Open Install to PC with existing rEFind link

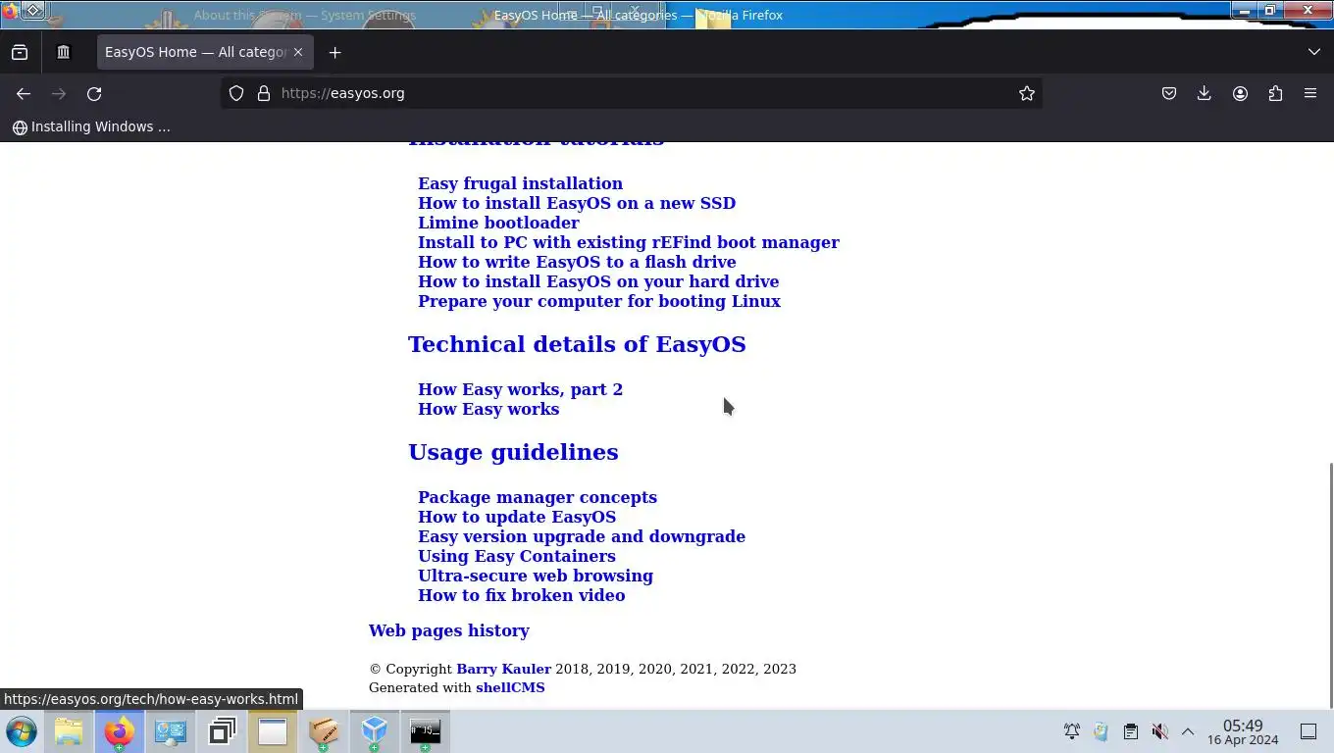pyautogui.click(x=629, y=242)
